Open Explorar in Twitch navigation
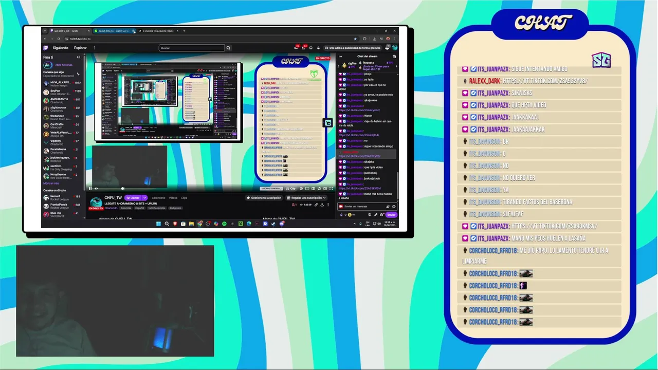 (x=80, y=48)
